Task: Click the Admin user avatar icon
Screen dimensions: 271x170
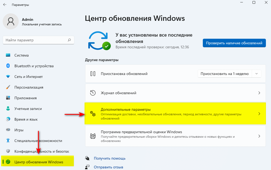Action: 11,22
